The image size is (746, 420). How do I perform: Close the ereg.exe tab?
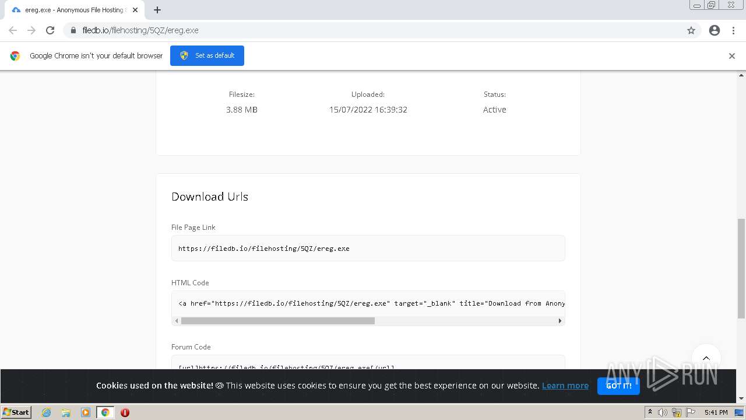tap(135, 10)
